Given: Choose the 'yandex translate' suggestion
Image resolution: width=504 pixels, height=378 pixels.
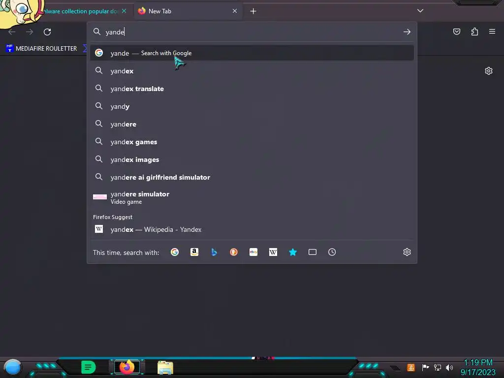Looking at the screenshot, I should 252,89.
